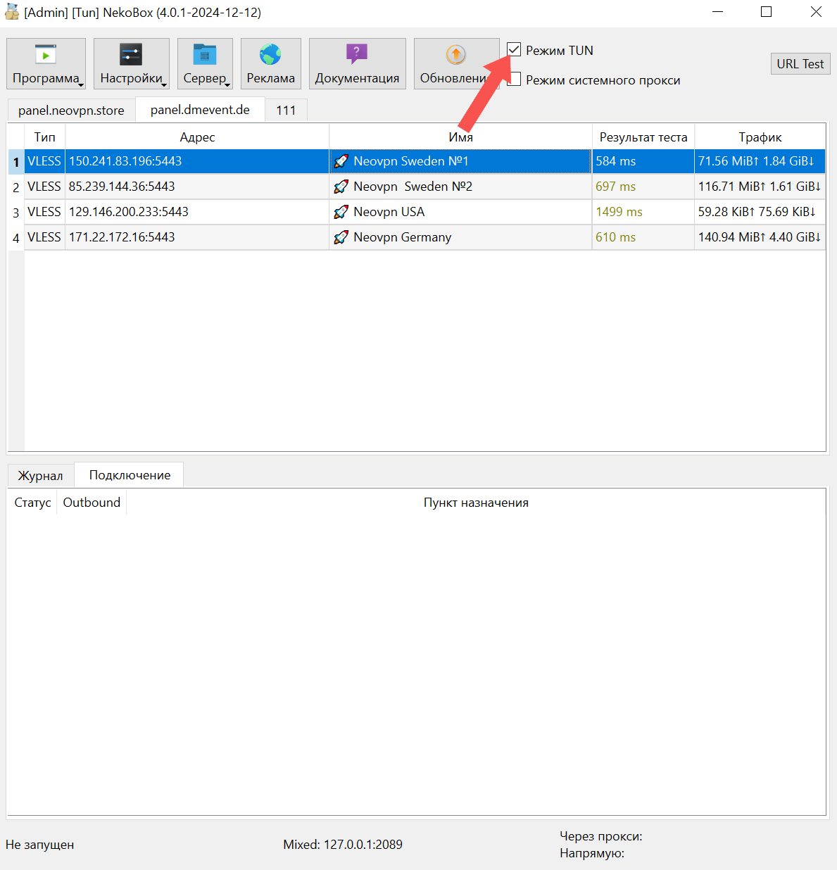The height and width of the screenshot is (870, 837).
Task: Sort by the Трафик column header
Action: click(760, 137)
